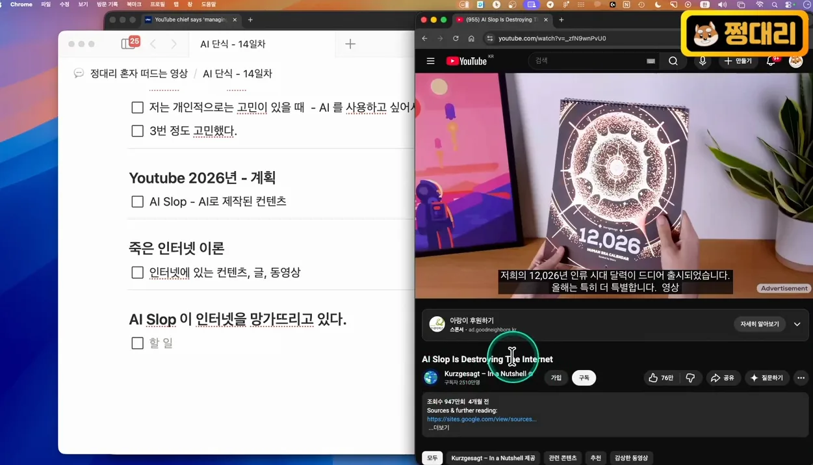Screen dimensions: 813x465
Task: Reload the YouTube page
Action: [x=456, y=38]
